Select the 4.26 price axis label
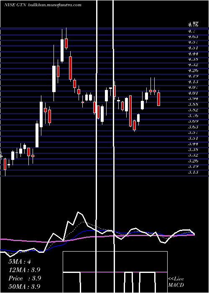The height and width of the screenshot is (293, 209). [193, 70]
